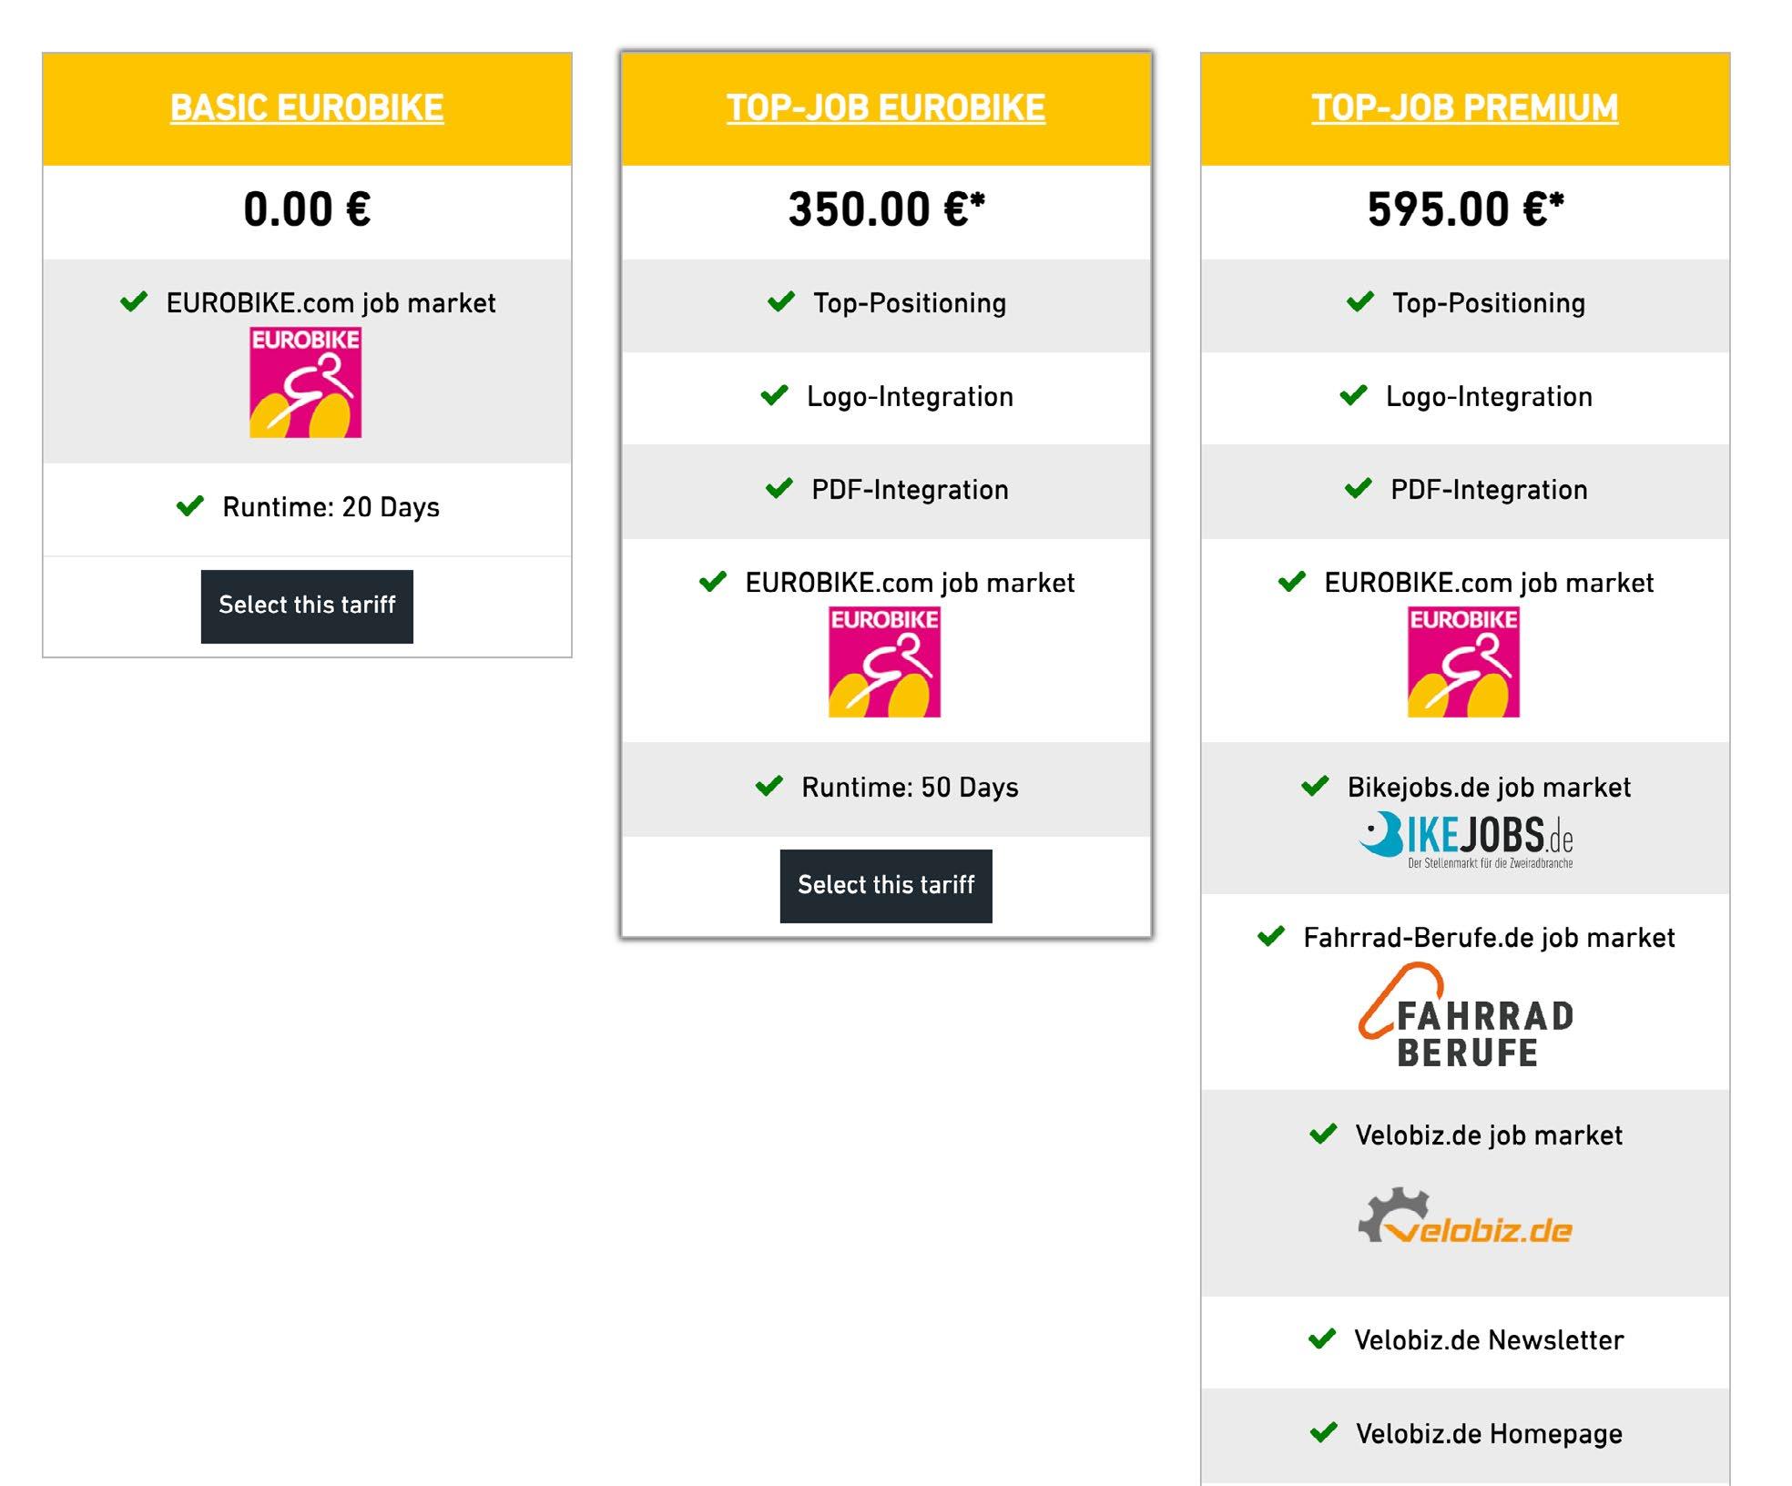Click checkmark next to Velobiz.de Homepage
The height and width of the screenshot is (1486, 1792).
1323,1432
